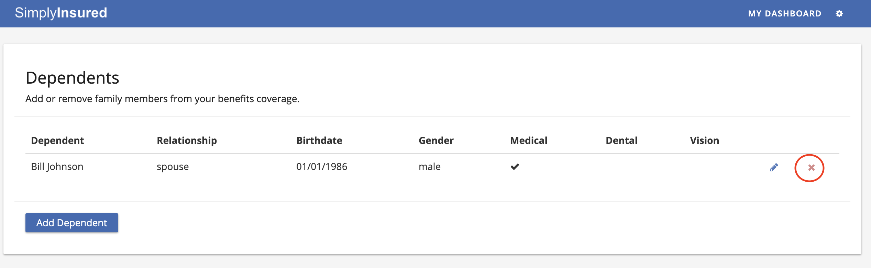Image resolution: width=871 pixels, height=268 pixels.
Task: Select the Bill Johnson name cell
Action: coord(57,167)
